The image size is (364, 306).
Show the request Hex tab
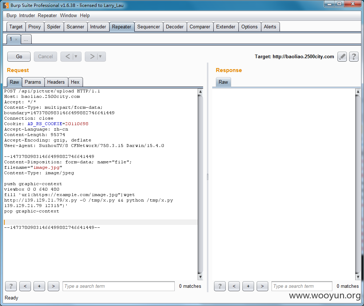click(x=75, y=82)
